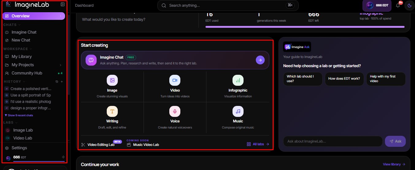Click the 666 EDT balance button in header

(377, 5)
